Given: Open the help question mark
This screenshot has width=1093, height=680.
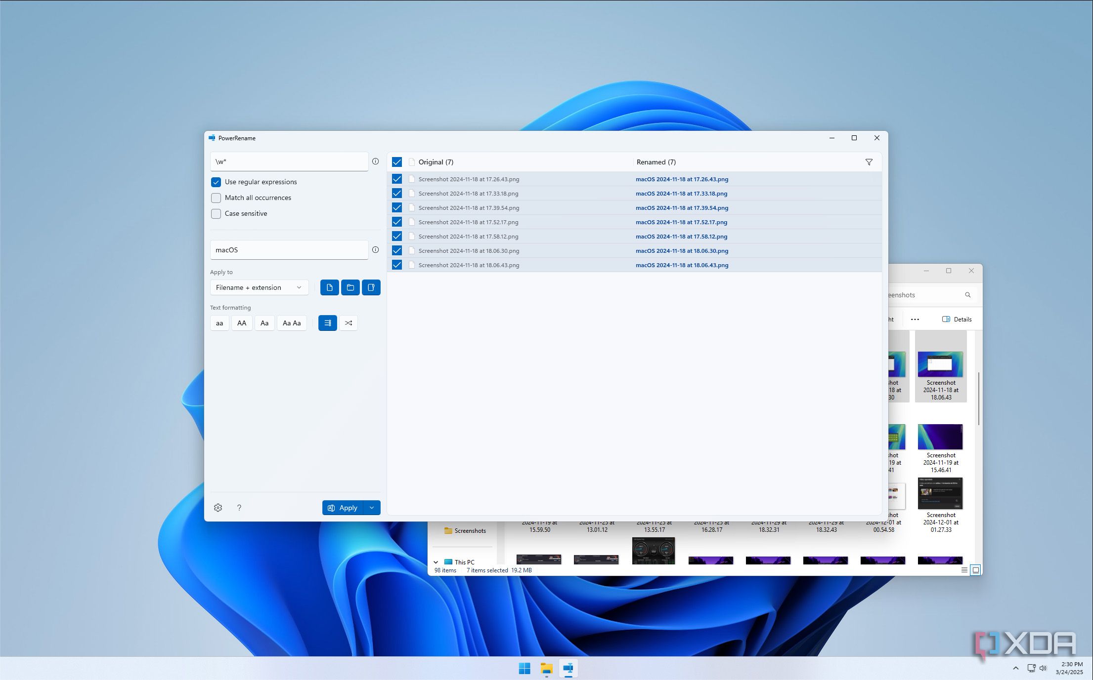Looking at the screenshot, I should pos(239,508).
